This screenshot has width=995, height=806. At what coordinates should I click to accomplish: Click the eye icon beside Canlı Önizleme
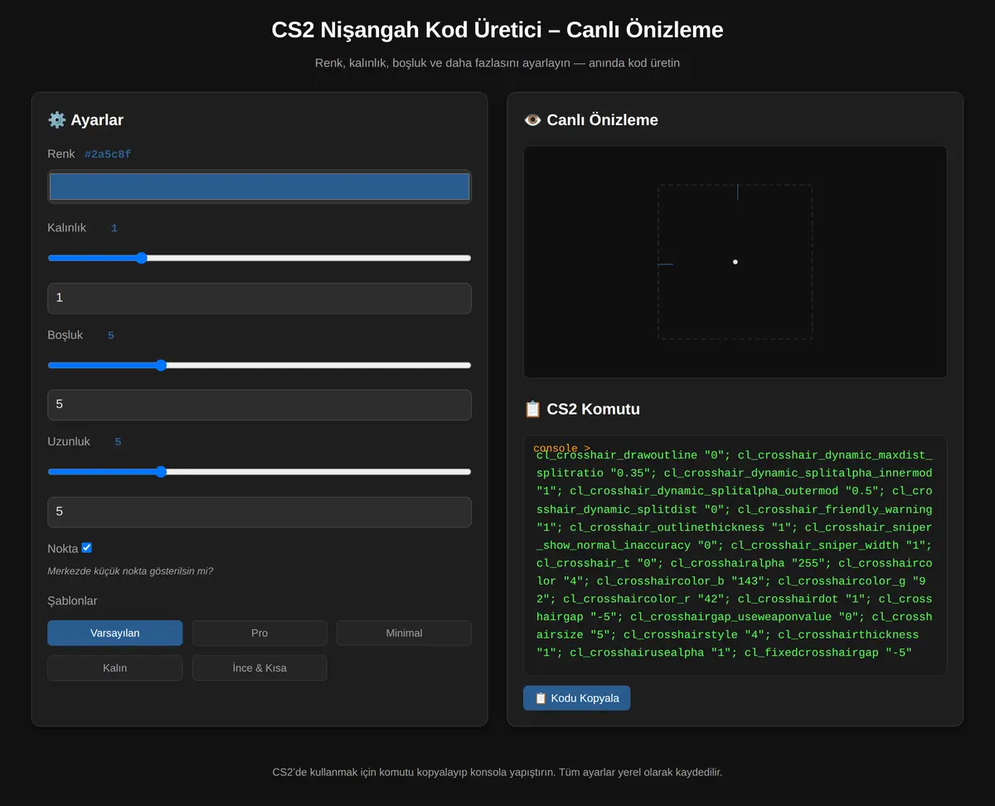(532, 119)
